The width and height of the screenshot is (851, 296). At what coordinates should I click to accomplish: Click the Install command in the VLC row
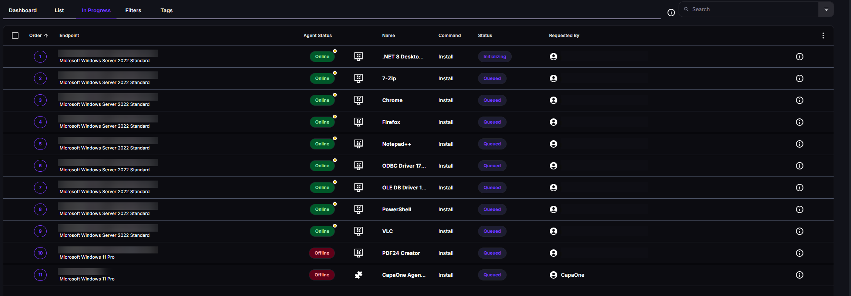[446, 231]
